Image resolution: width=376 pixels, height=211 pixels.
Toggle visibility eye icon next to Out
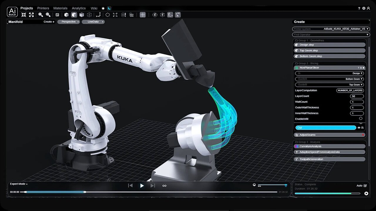click(359, 128)
